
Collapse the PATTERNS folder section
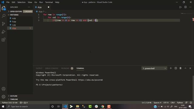pos(20,15)
